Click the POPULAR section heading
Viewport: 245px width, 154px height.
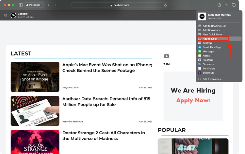[x=171, y=130]
